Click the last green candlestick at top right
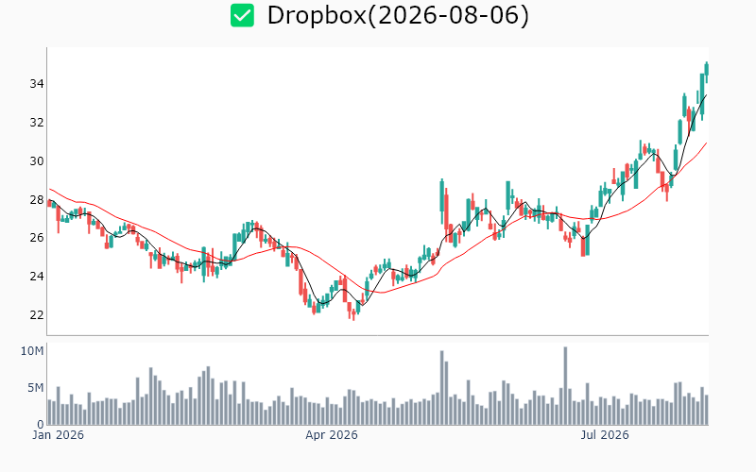Viewport: 756px width, 472px height. pos(706,73)
